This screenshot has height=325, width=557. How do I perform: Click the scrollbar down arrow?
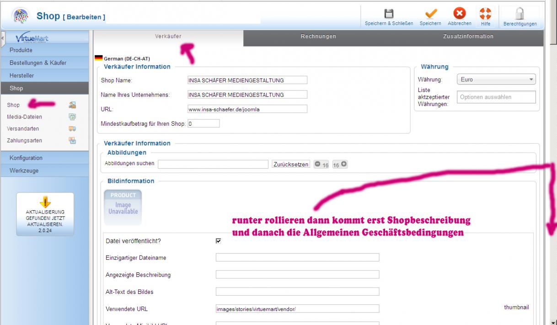pos(553,321)
